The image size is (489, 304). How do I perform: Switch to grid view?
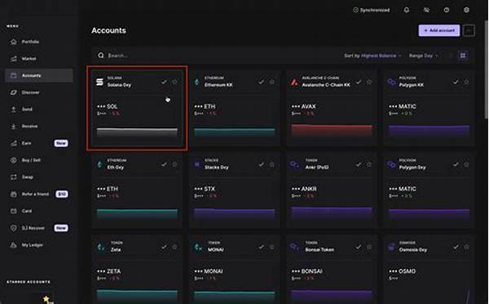(463, 55)
